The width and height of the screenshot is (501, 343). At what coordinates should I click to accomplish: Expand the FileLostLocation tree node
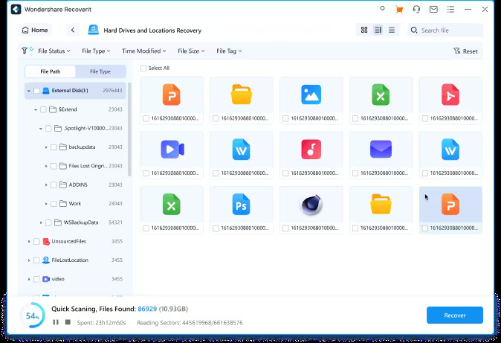coord(29,260)
